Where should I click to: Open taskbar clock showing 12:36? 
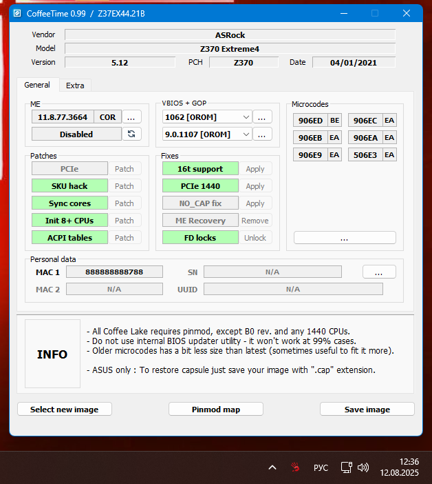(400, 467)
